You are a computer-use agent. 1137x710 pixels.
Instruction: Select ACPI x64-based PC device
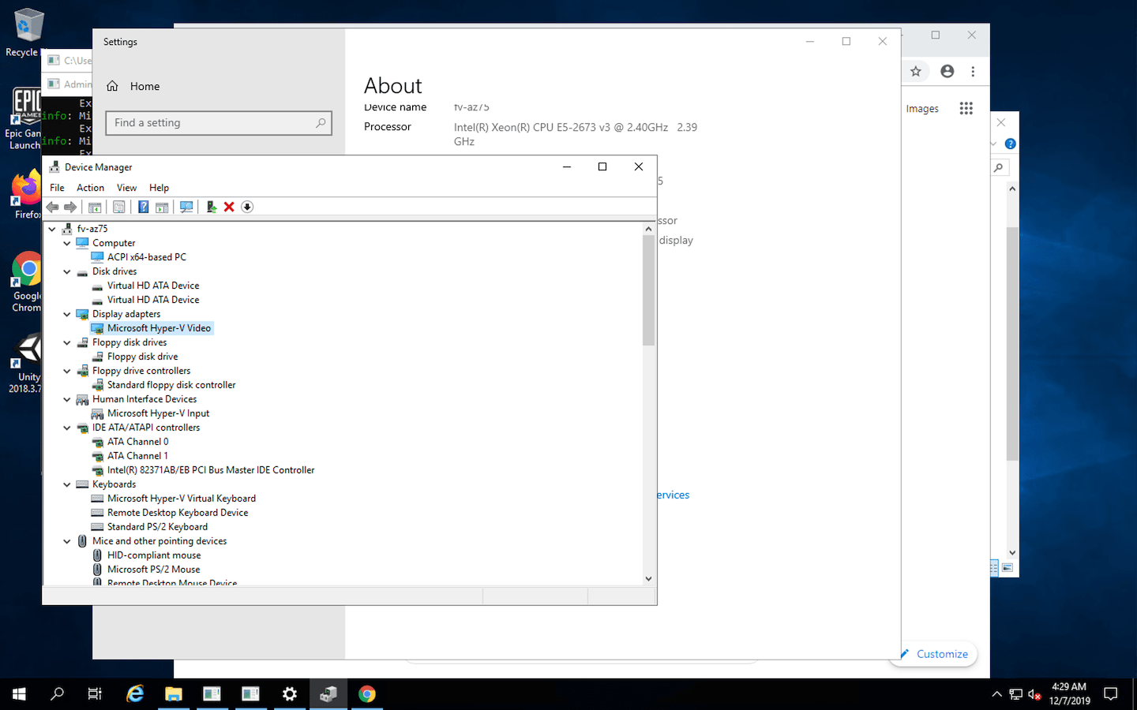[x=146, y=257]
